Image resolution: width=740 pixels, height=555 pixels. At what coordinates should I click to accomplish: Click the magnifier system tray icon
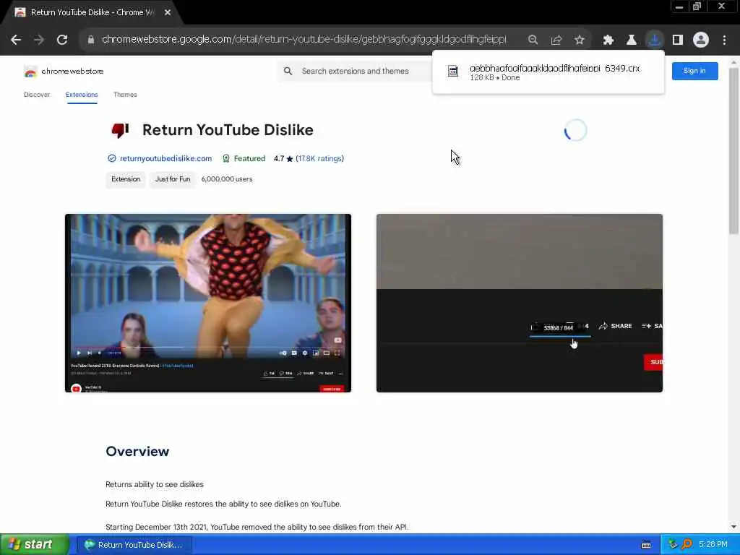pyautogui.click(x=687, y=545)
